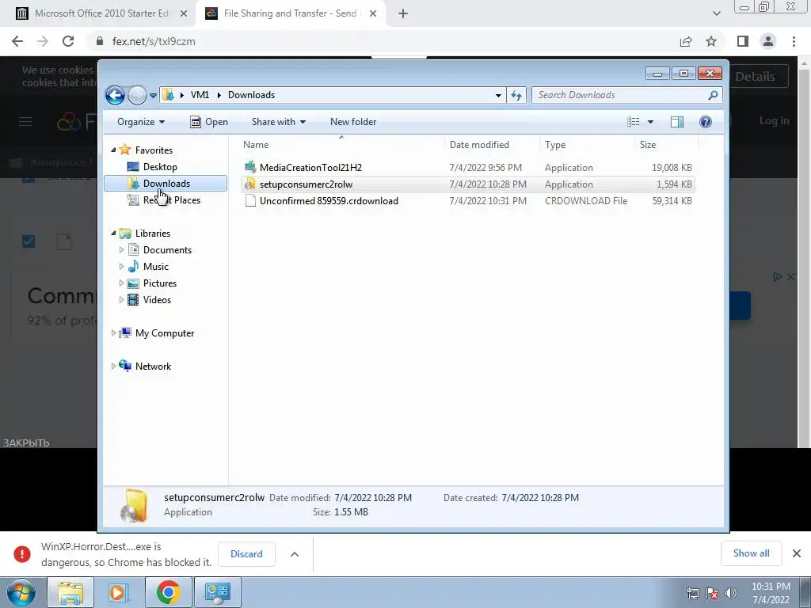Switch to Microsoft Office 2010 Starter tab

pos(101,13)
